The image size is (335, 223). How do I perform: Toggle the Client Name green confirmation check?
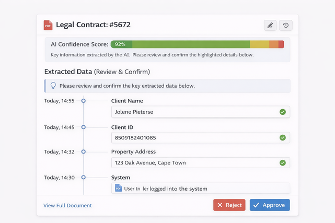tap(283, 112)
